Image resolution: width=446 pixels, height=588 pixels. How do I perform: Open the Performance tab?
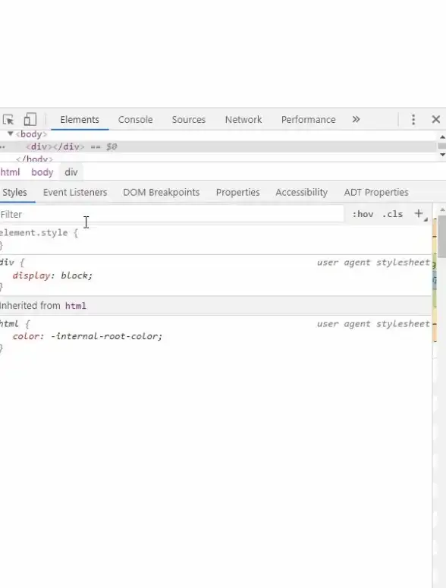point(309,120)
